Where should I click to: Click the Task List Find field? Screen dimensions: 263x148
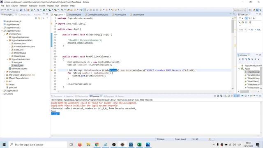[x=242, y=30]
